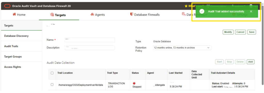Image resolution: width=264 pixels, height=93 pixels.
Task: Click the Agent column header
Action: 151,73
